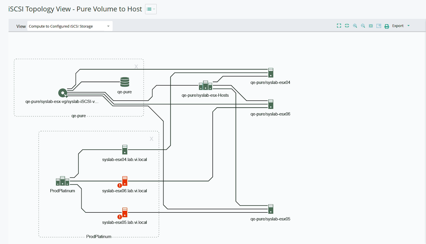Click the alert badge on syslab-esx06.lab.vi.local

tap(120, 185)
